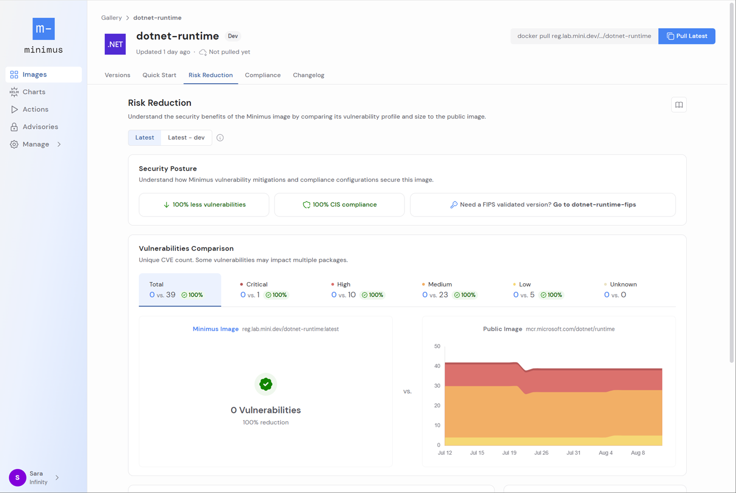The height and width of the screenshot is (493, 736).
Task: Click the orange medium-severity chart area
Action: 553,416
